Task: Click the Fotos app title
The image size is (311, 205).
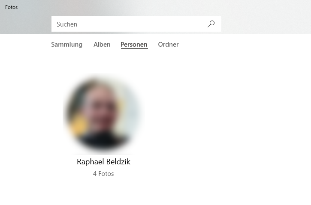Action: [x=11, y=7]
